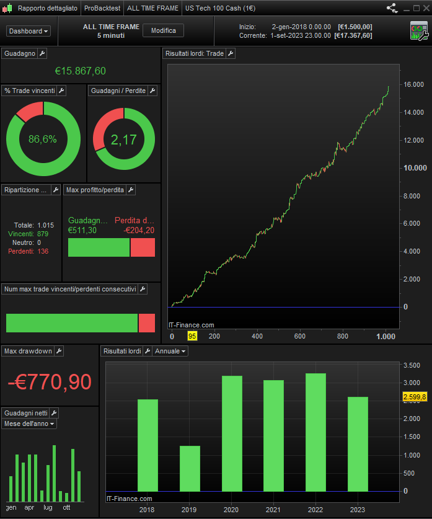Click the Perdenti: 136 row

(x=28, y=251)
